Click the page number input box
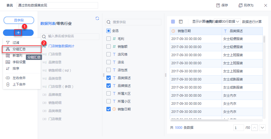Image resolution: width=271 pixels, height=139 pixels. [x=238, y=128]
